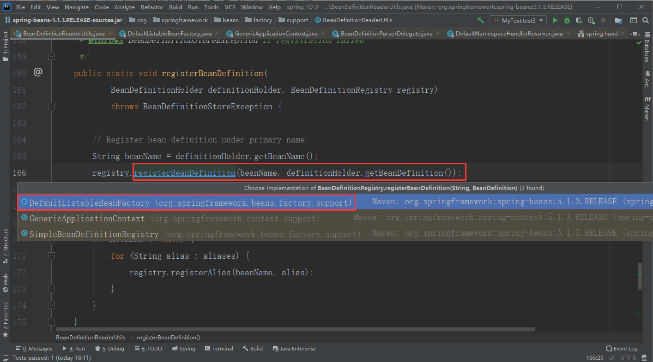Image resolution: width=653 pixels, height=362 pixels.
Task: Close the BeanDefinitionReaderUtils.java tab
Action: point(109,34)
